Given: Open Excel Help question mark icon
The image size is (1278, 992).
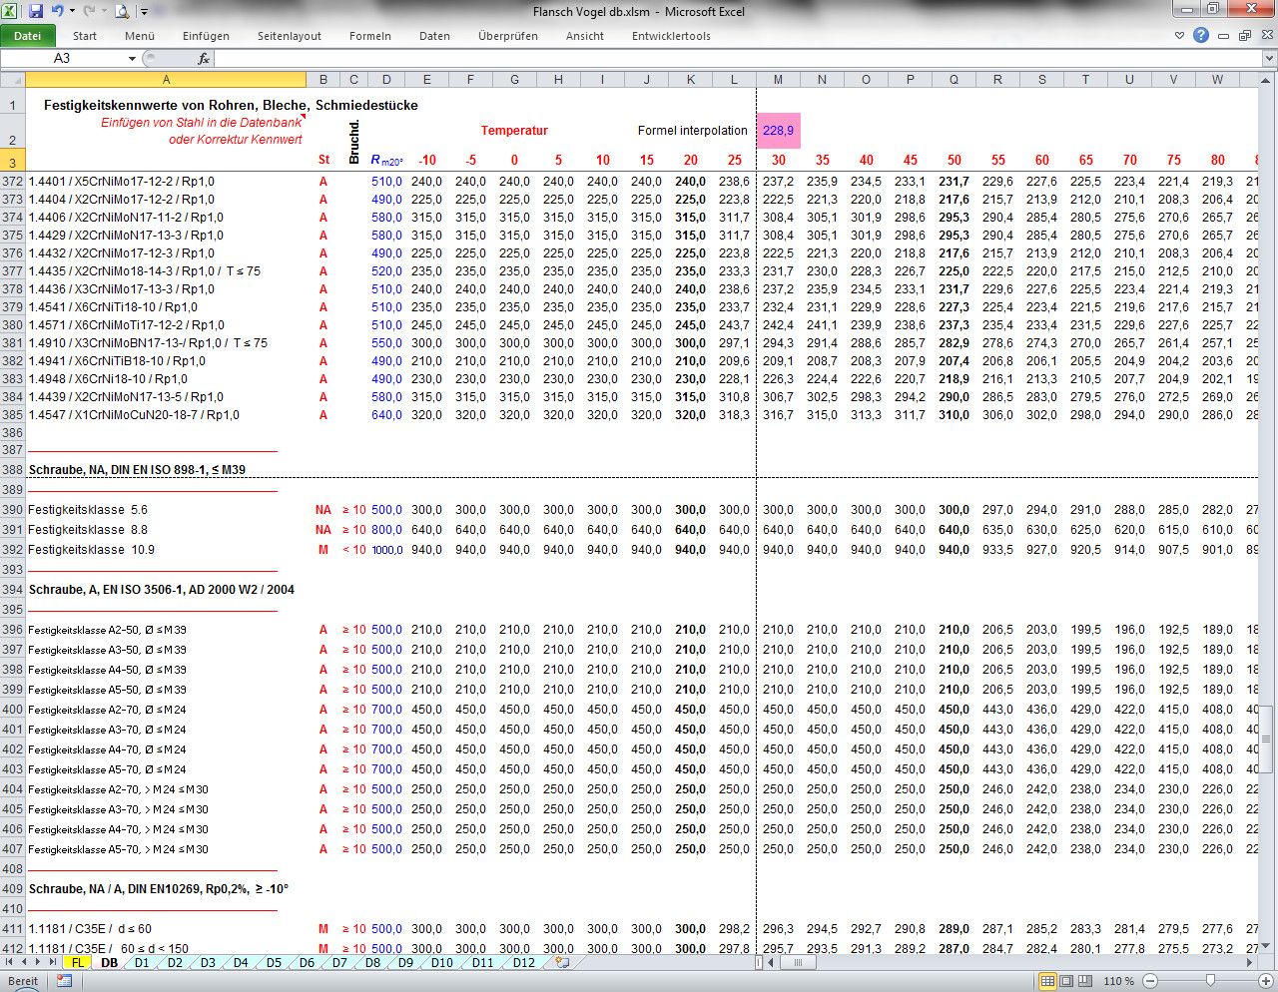Looking at the screenshot, I should coord(1201,35).
